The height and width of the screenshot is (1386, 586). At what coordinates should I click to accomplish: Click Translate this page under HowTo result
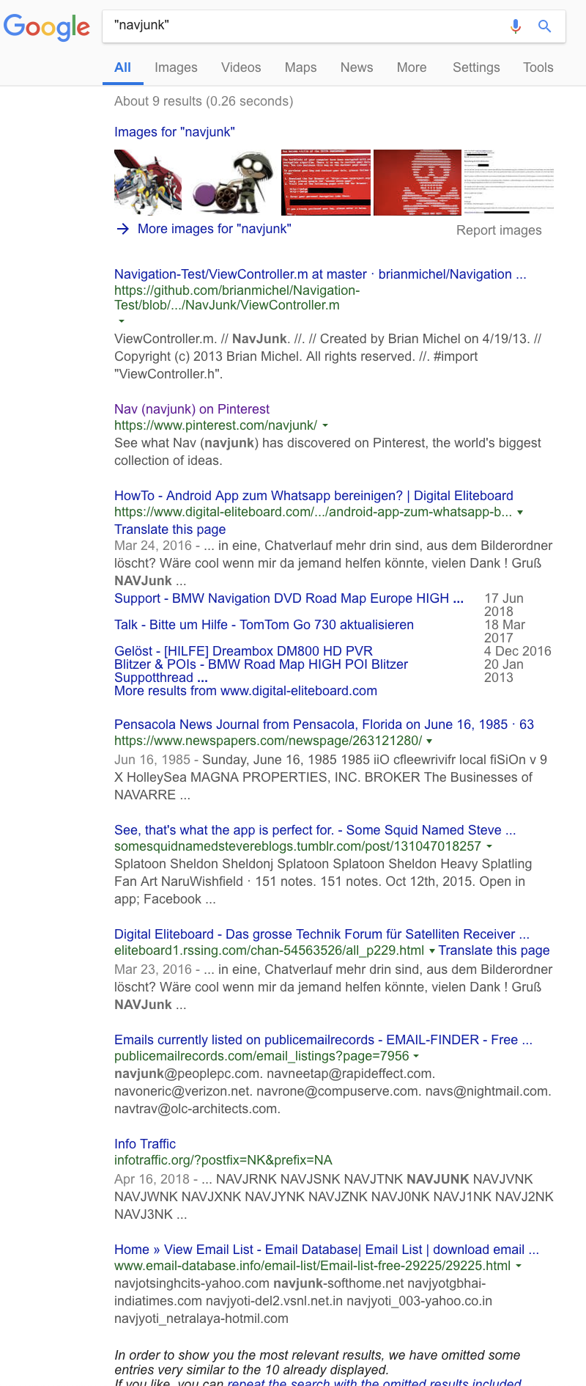point(170,529)
